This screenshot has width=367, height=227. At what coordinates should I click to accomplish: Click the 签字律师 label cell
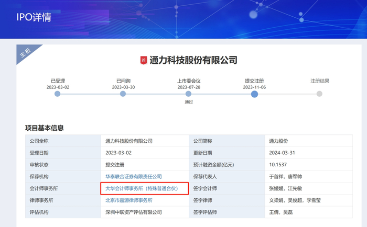click(227, 200)
